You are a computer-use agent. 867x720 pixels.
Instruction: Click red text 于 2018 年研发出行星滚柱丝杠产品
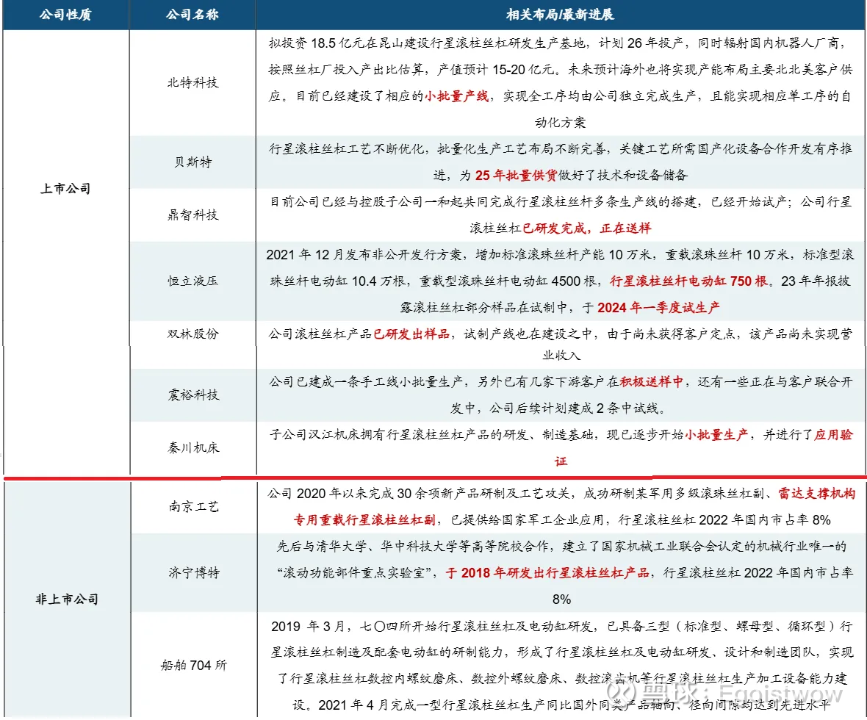coord(547,573)
